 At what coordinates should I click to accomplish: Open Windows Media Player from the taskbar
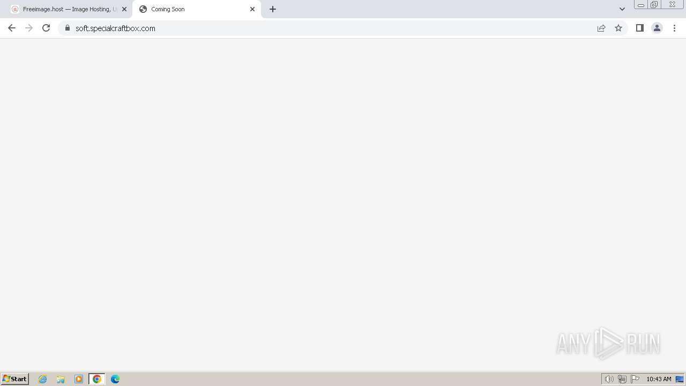point(79,379)
